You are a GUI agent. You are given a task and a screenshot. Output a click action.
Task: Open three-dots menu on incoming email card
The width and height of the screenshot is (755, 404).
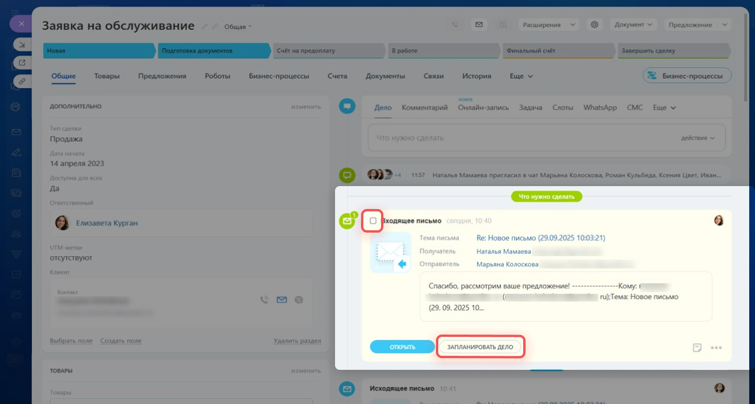point(716,347)
